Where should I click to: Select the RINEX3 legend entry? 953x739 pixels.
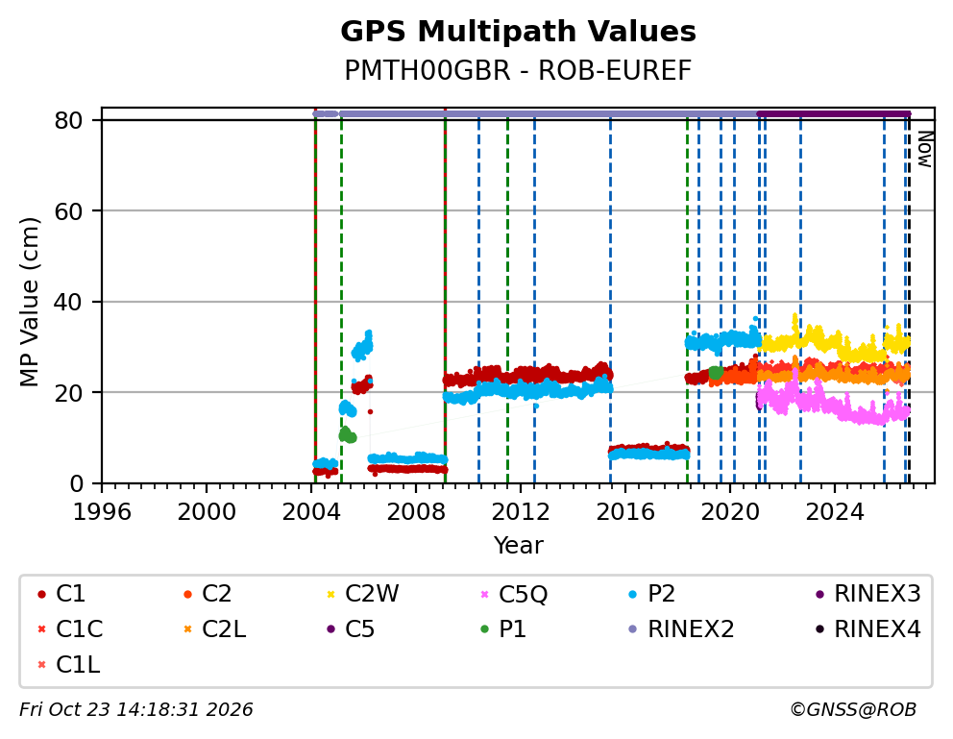point(867,594)
